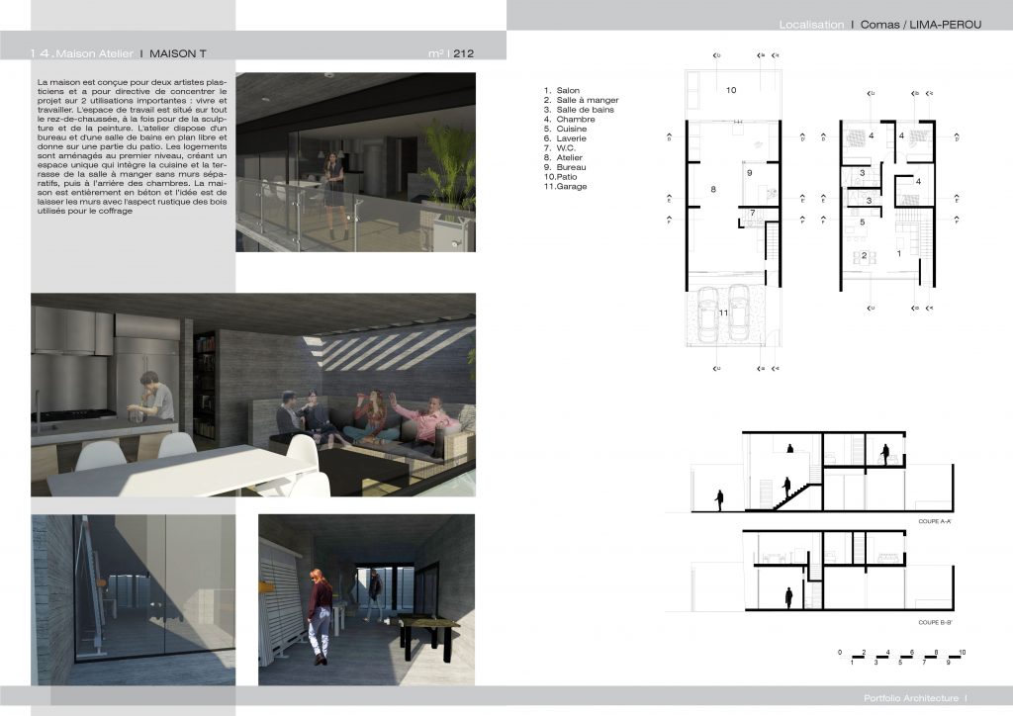Viewport: 1013px width, 716px height.
Task: Click the "1. Salon" legend entry
Action: 562,90
